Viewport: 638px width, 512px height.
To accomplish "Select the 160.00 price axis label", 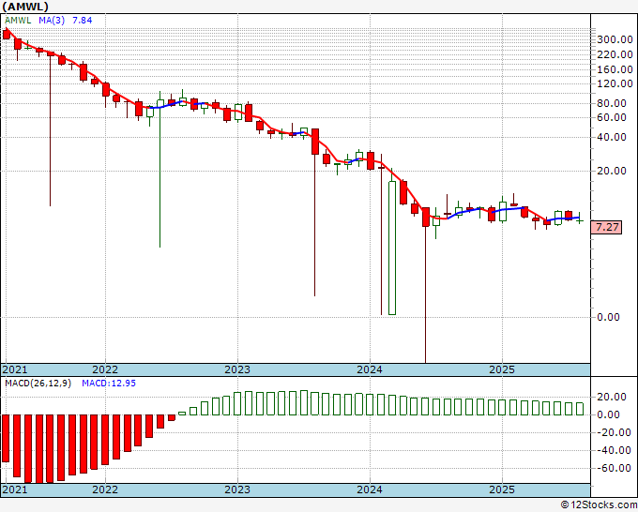I will tap(615, 69).
